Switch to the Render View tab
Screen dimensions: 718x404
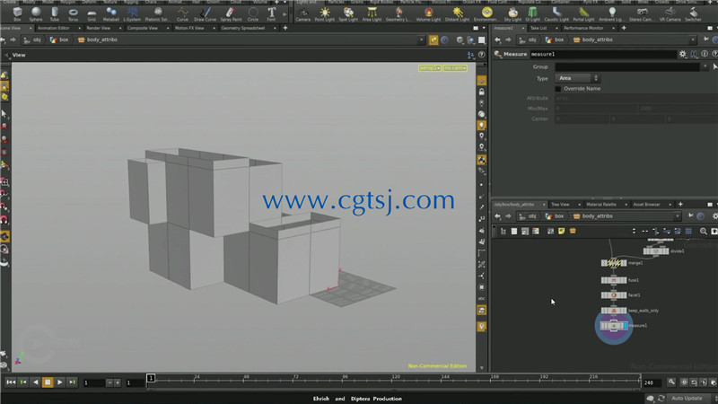coord(98,28)
